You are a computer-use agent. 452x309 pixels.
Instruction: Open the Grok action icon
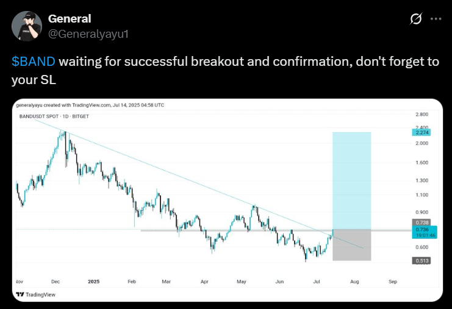tap(415, 19)
